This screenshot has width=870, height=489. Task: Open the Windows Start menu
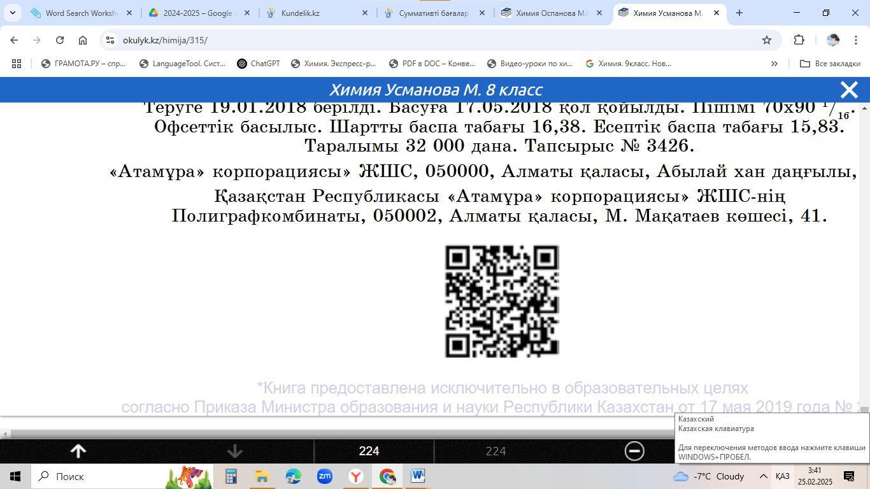click(x=15, y=476)
